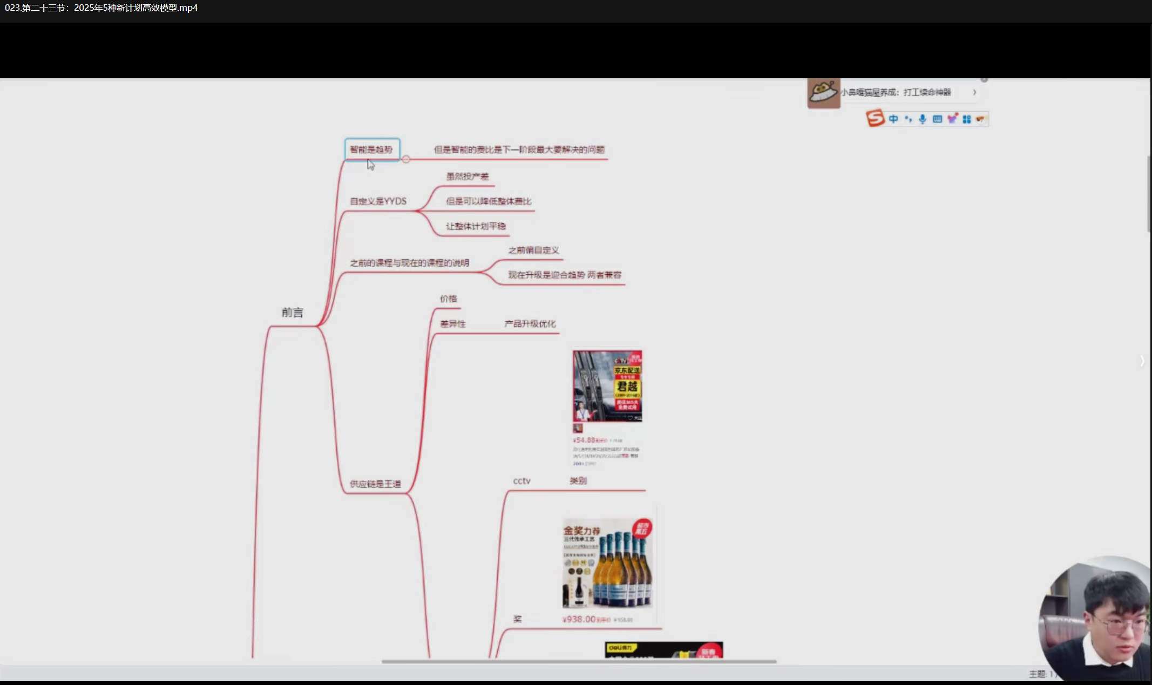The image size is (1152, 685).
Task: Expand the notification banner chevron arrow
Action: [974, 92]
